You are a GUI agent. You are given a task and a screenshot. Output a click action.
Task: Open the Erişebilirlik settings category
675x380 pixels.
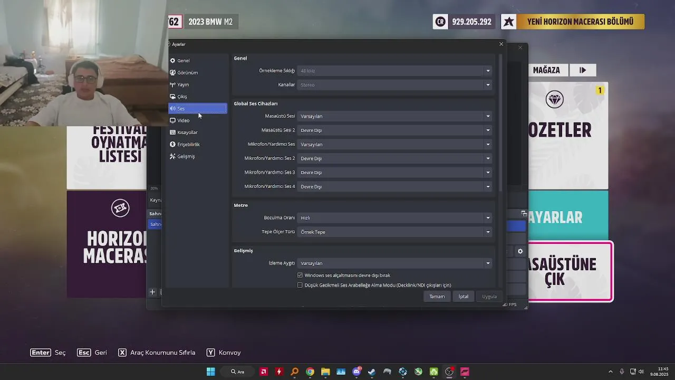[x=197, y=145]
